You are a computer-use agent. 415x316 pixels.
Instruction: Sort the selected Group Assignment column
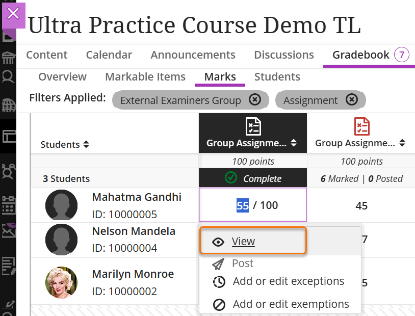tap(293, 144)
